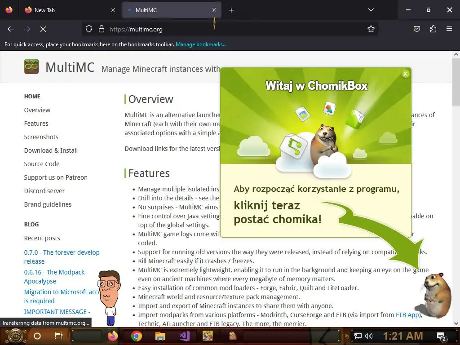Click the 1:21 AM taskbar clock
This screenshot has width=460, height=345.
pos(403,336)
